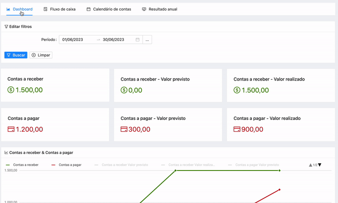Click the Editar filtros funnel icon
The width and height of the screenshot is (338, 203).
6,27
